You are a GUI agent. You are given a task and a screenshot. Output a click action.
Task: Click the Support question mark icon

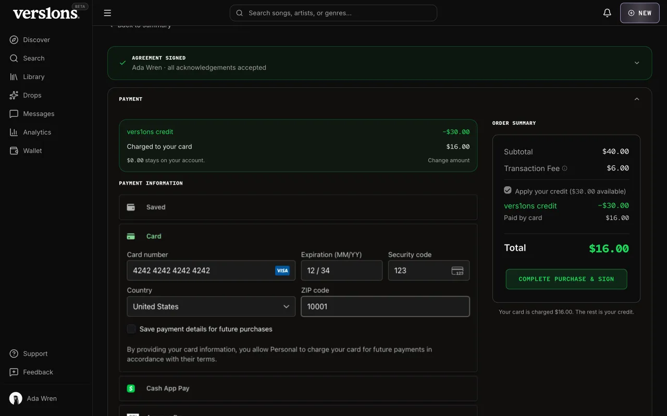tap(14, 354)
